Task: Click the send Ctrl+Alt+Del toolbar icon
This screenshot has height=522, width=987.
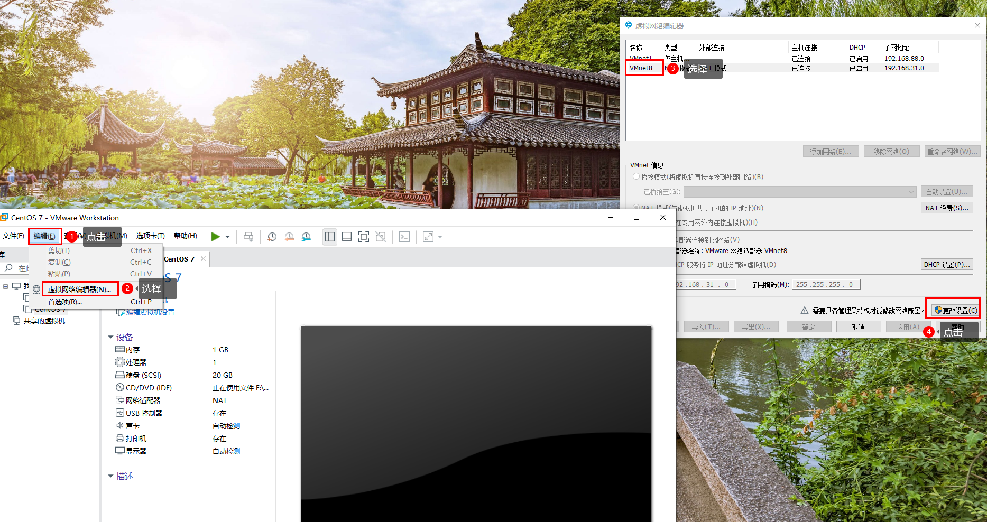Action: click(248, 237)
